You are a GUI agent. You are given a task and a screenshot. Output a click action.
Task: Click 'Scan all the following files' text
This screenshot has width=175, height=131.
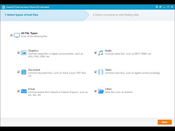(x=34, y=36)
